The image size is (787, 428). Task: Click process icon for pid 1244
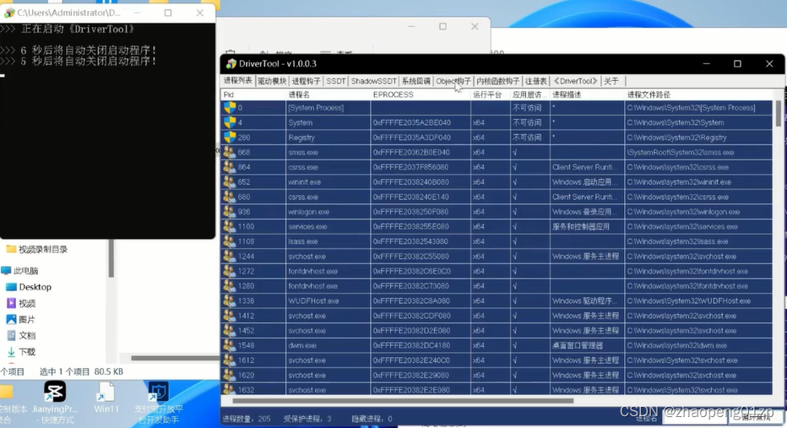tap(230, 257)
